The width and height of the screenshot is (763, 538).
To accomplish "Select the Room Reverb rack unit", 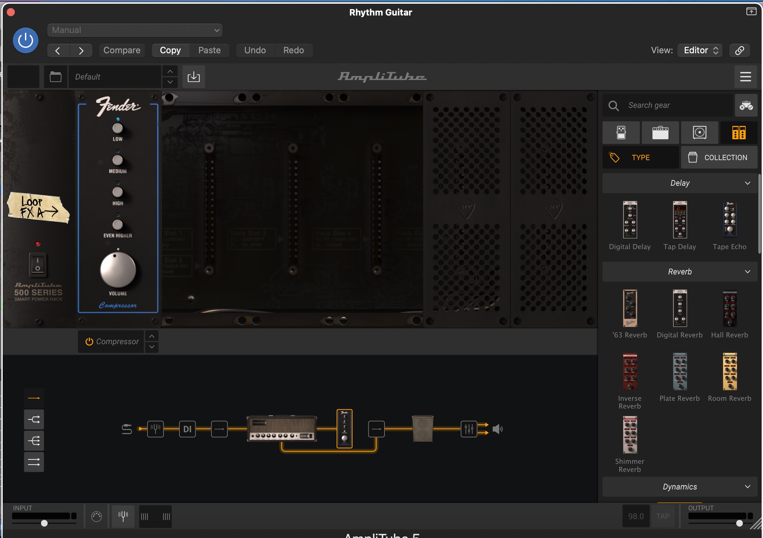I will [x=730, y=371].
